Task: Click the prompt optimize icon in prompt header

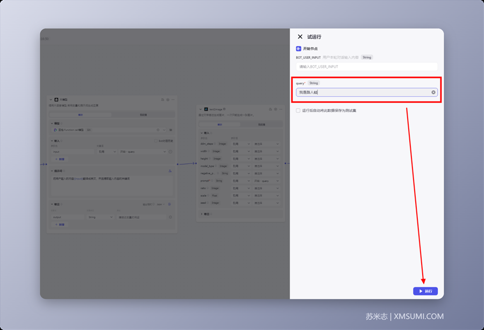Action: pyautogui.click(x=170, y=171)
